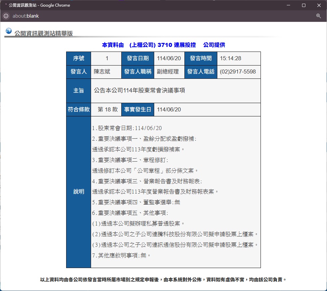This screenshot has width=327, height=291.
Task: Click the 發言日期 value 114/06/20
Action: (x=169, y=59)
